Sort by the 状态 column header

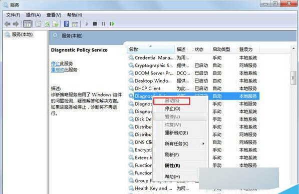point(201,49)
